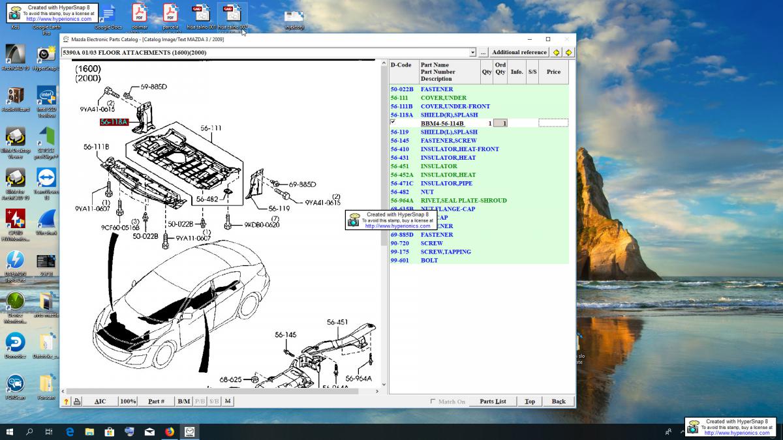Select the 99-601 BOLT row
Screen dimensions: 783x440
(479, 260)
